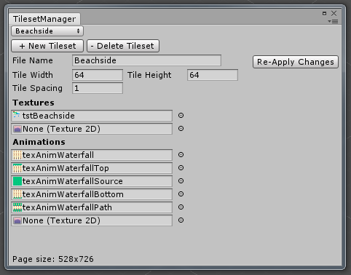
Task: Select the texAnimWaterfallTop animation slot
Action: tap(92, 168)
